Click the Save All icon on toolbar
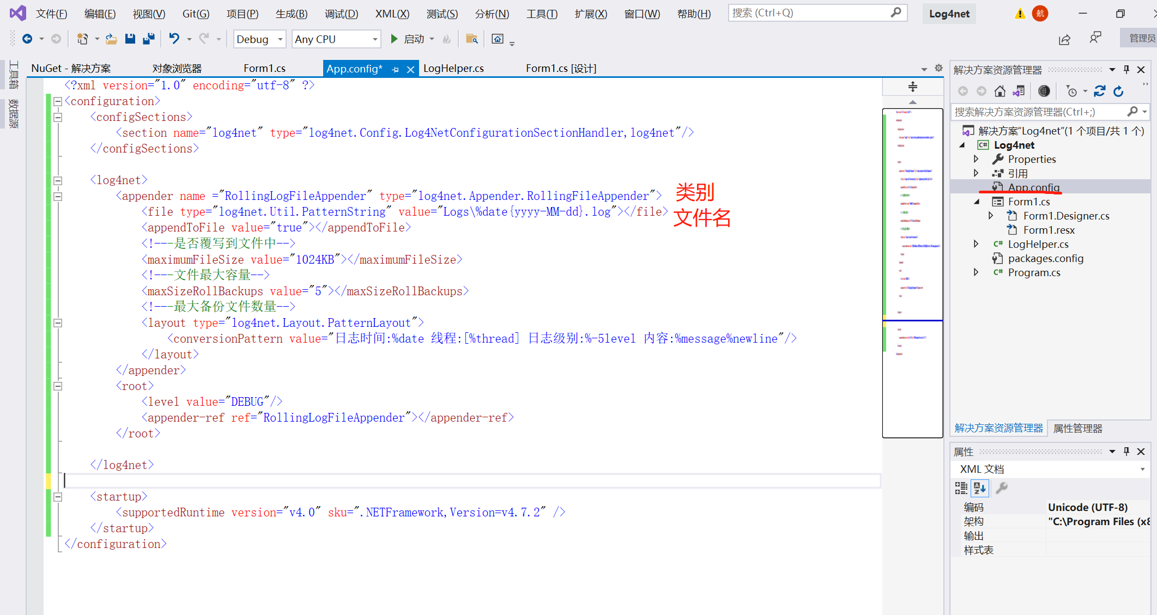The width and height of the screenshot is (1157, 615). 147,39
